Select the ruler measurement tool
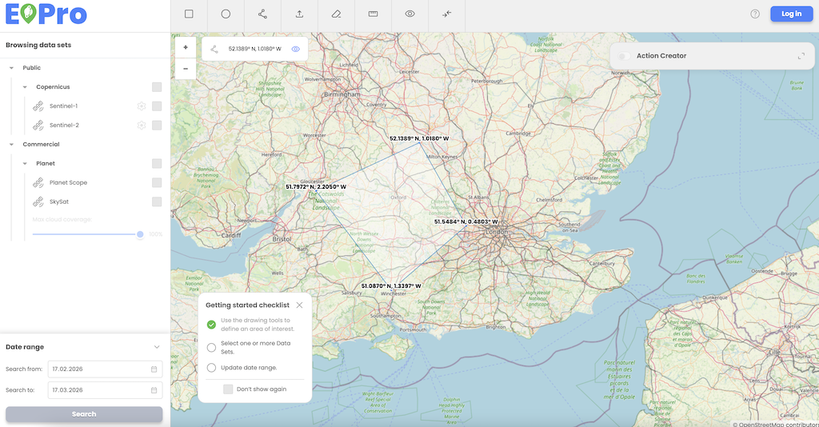The width and height of the screenshot is (819, 427). pos(373,14)
